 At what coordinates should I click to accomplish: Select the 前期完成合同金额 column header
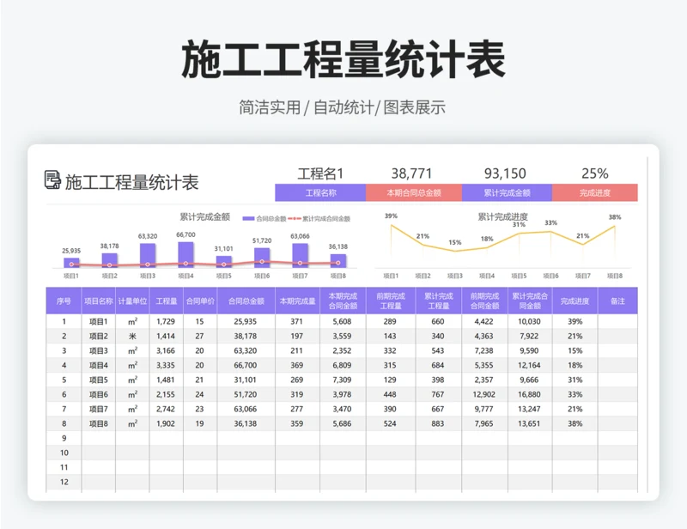coord(484,301)
